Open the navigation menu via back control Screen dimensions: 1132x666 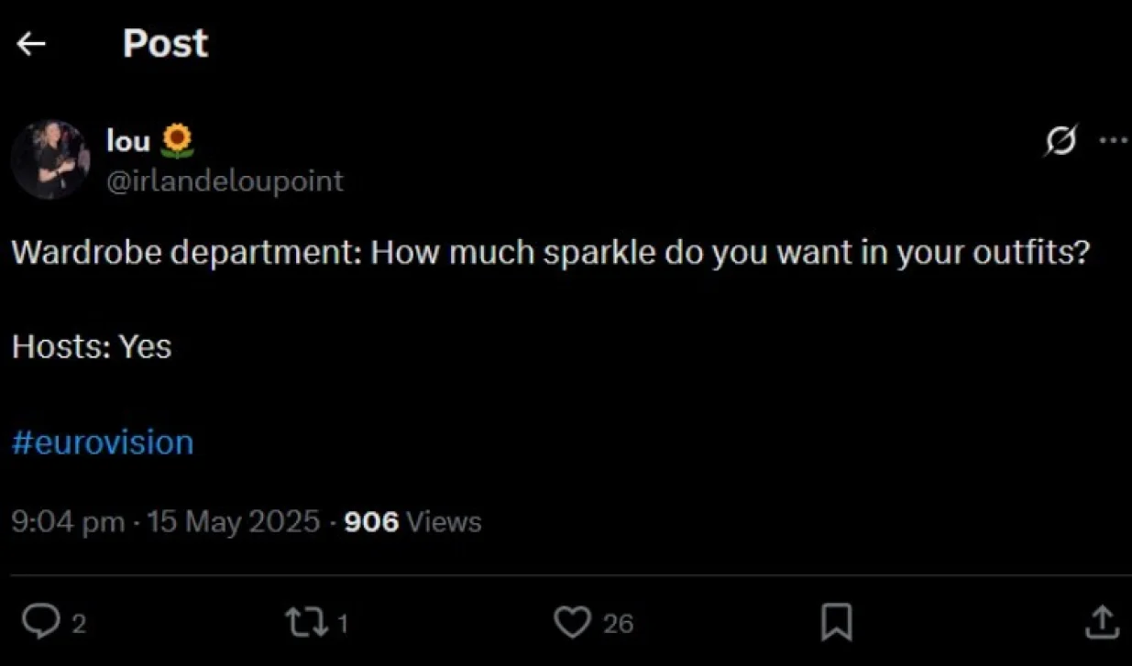[32, 43]
